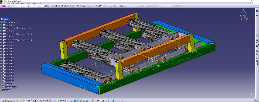Select Part1 (Part1.2) in the tree
Screen dimensions: 259x102
coord(10,25)
